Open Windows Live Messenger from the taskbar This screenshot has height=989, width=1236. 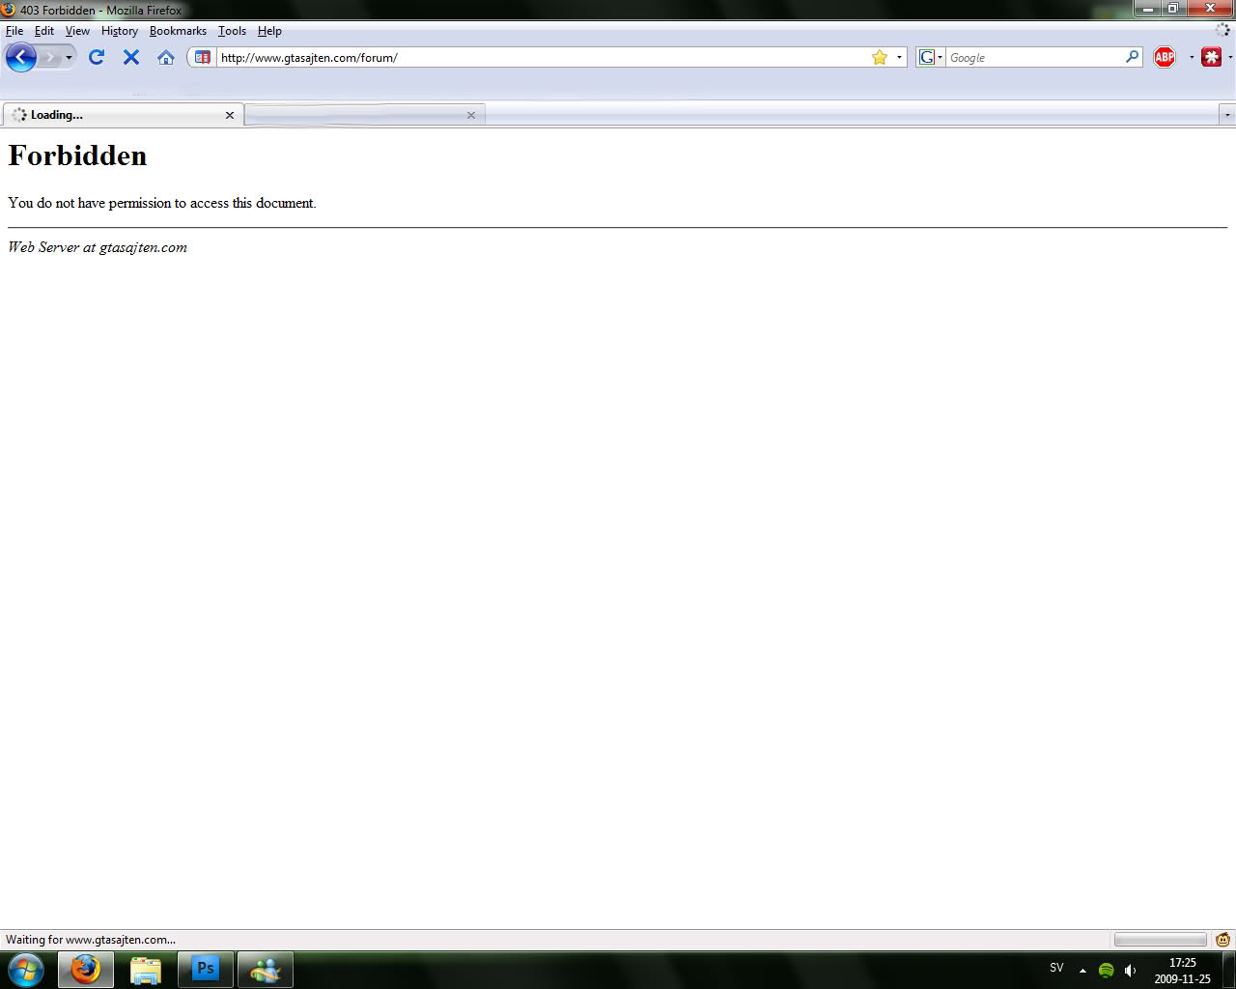coord(266,970)
